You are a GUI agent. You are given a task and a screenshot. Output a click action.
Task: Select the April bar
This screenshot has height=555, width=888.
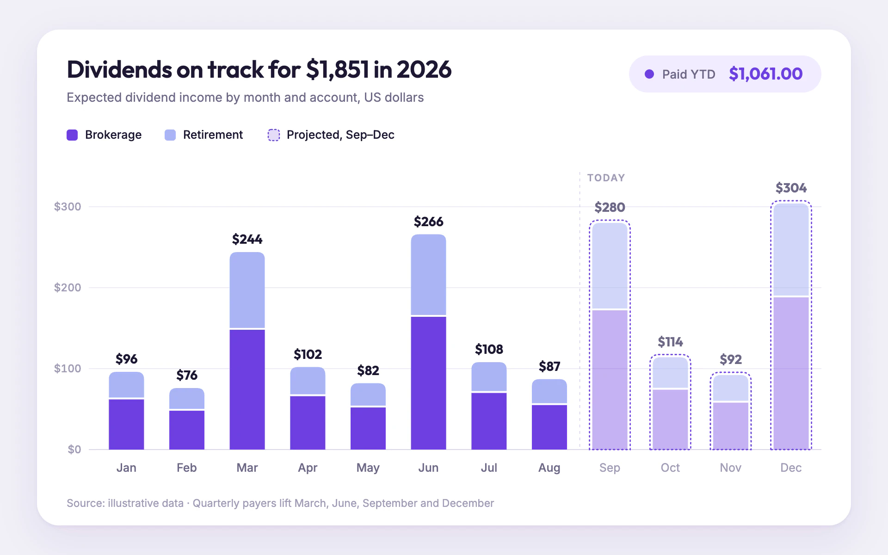[308, 408]
